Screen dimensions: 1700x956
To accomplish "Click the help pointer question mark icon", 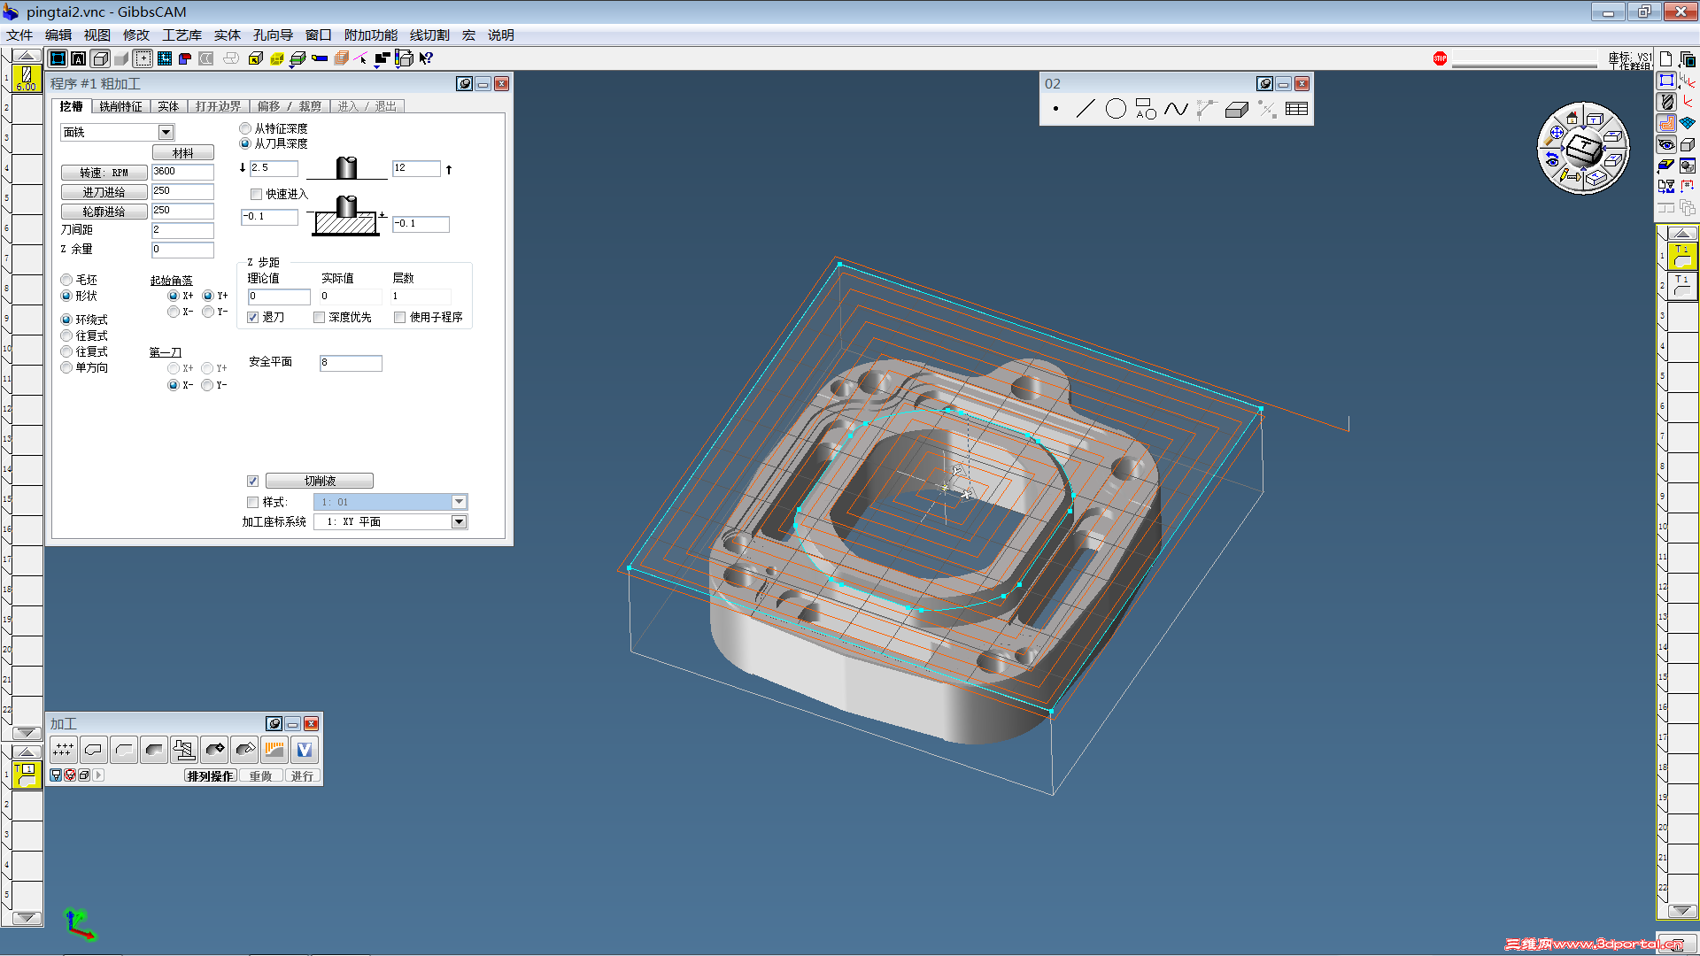I will point(426,58).
